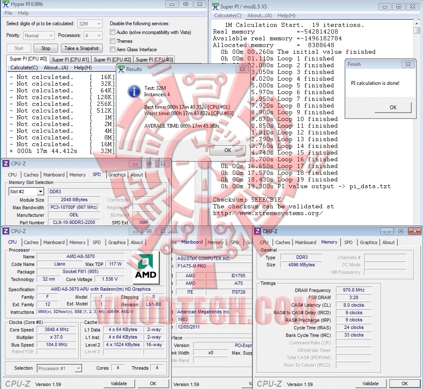Click OK in the Finish dialog
The height and width of the screenshot is (389, 423).
pyautogui.click(x=393, y=108)
